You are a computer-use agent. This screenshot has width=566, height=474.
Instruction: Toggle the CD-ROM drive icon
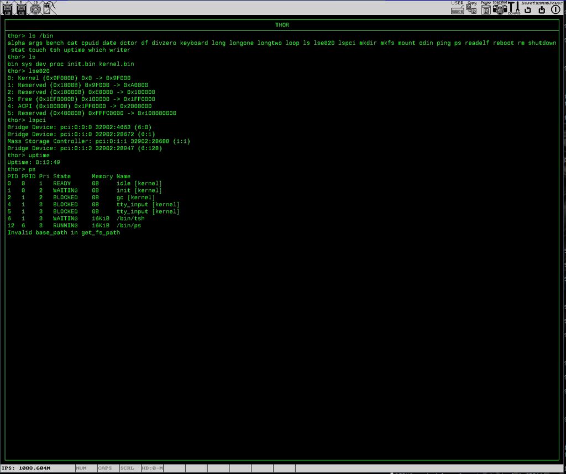click(35, 8)
